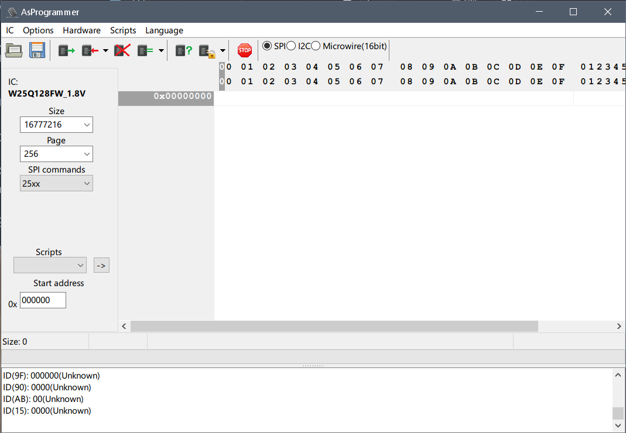Open the Page size dropdown

(56, 154)
